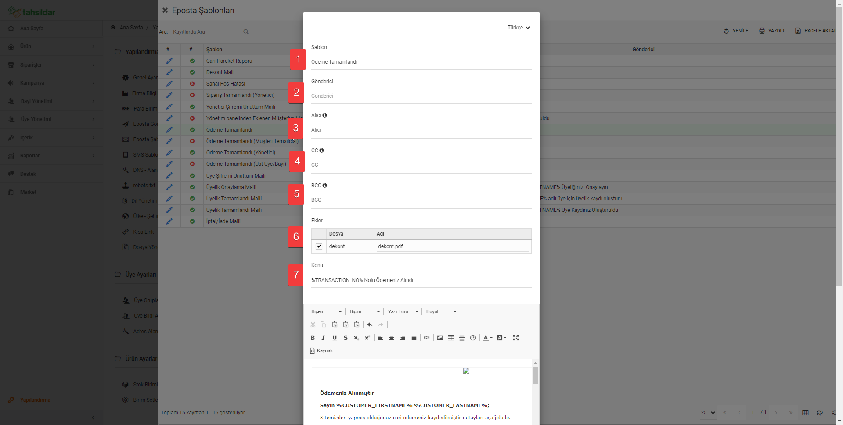The width and height of the screenshot is (843, 425).
Task: Center align text in editor
Action: [392, 338]
